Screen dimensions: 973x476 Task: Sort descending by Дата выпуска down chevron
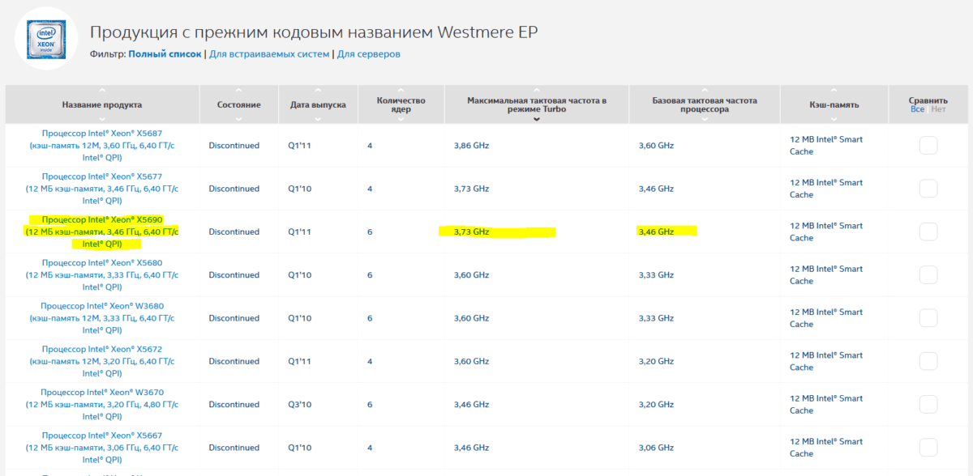318,119
